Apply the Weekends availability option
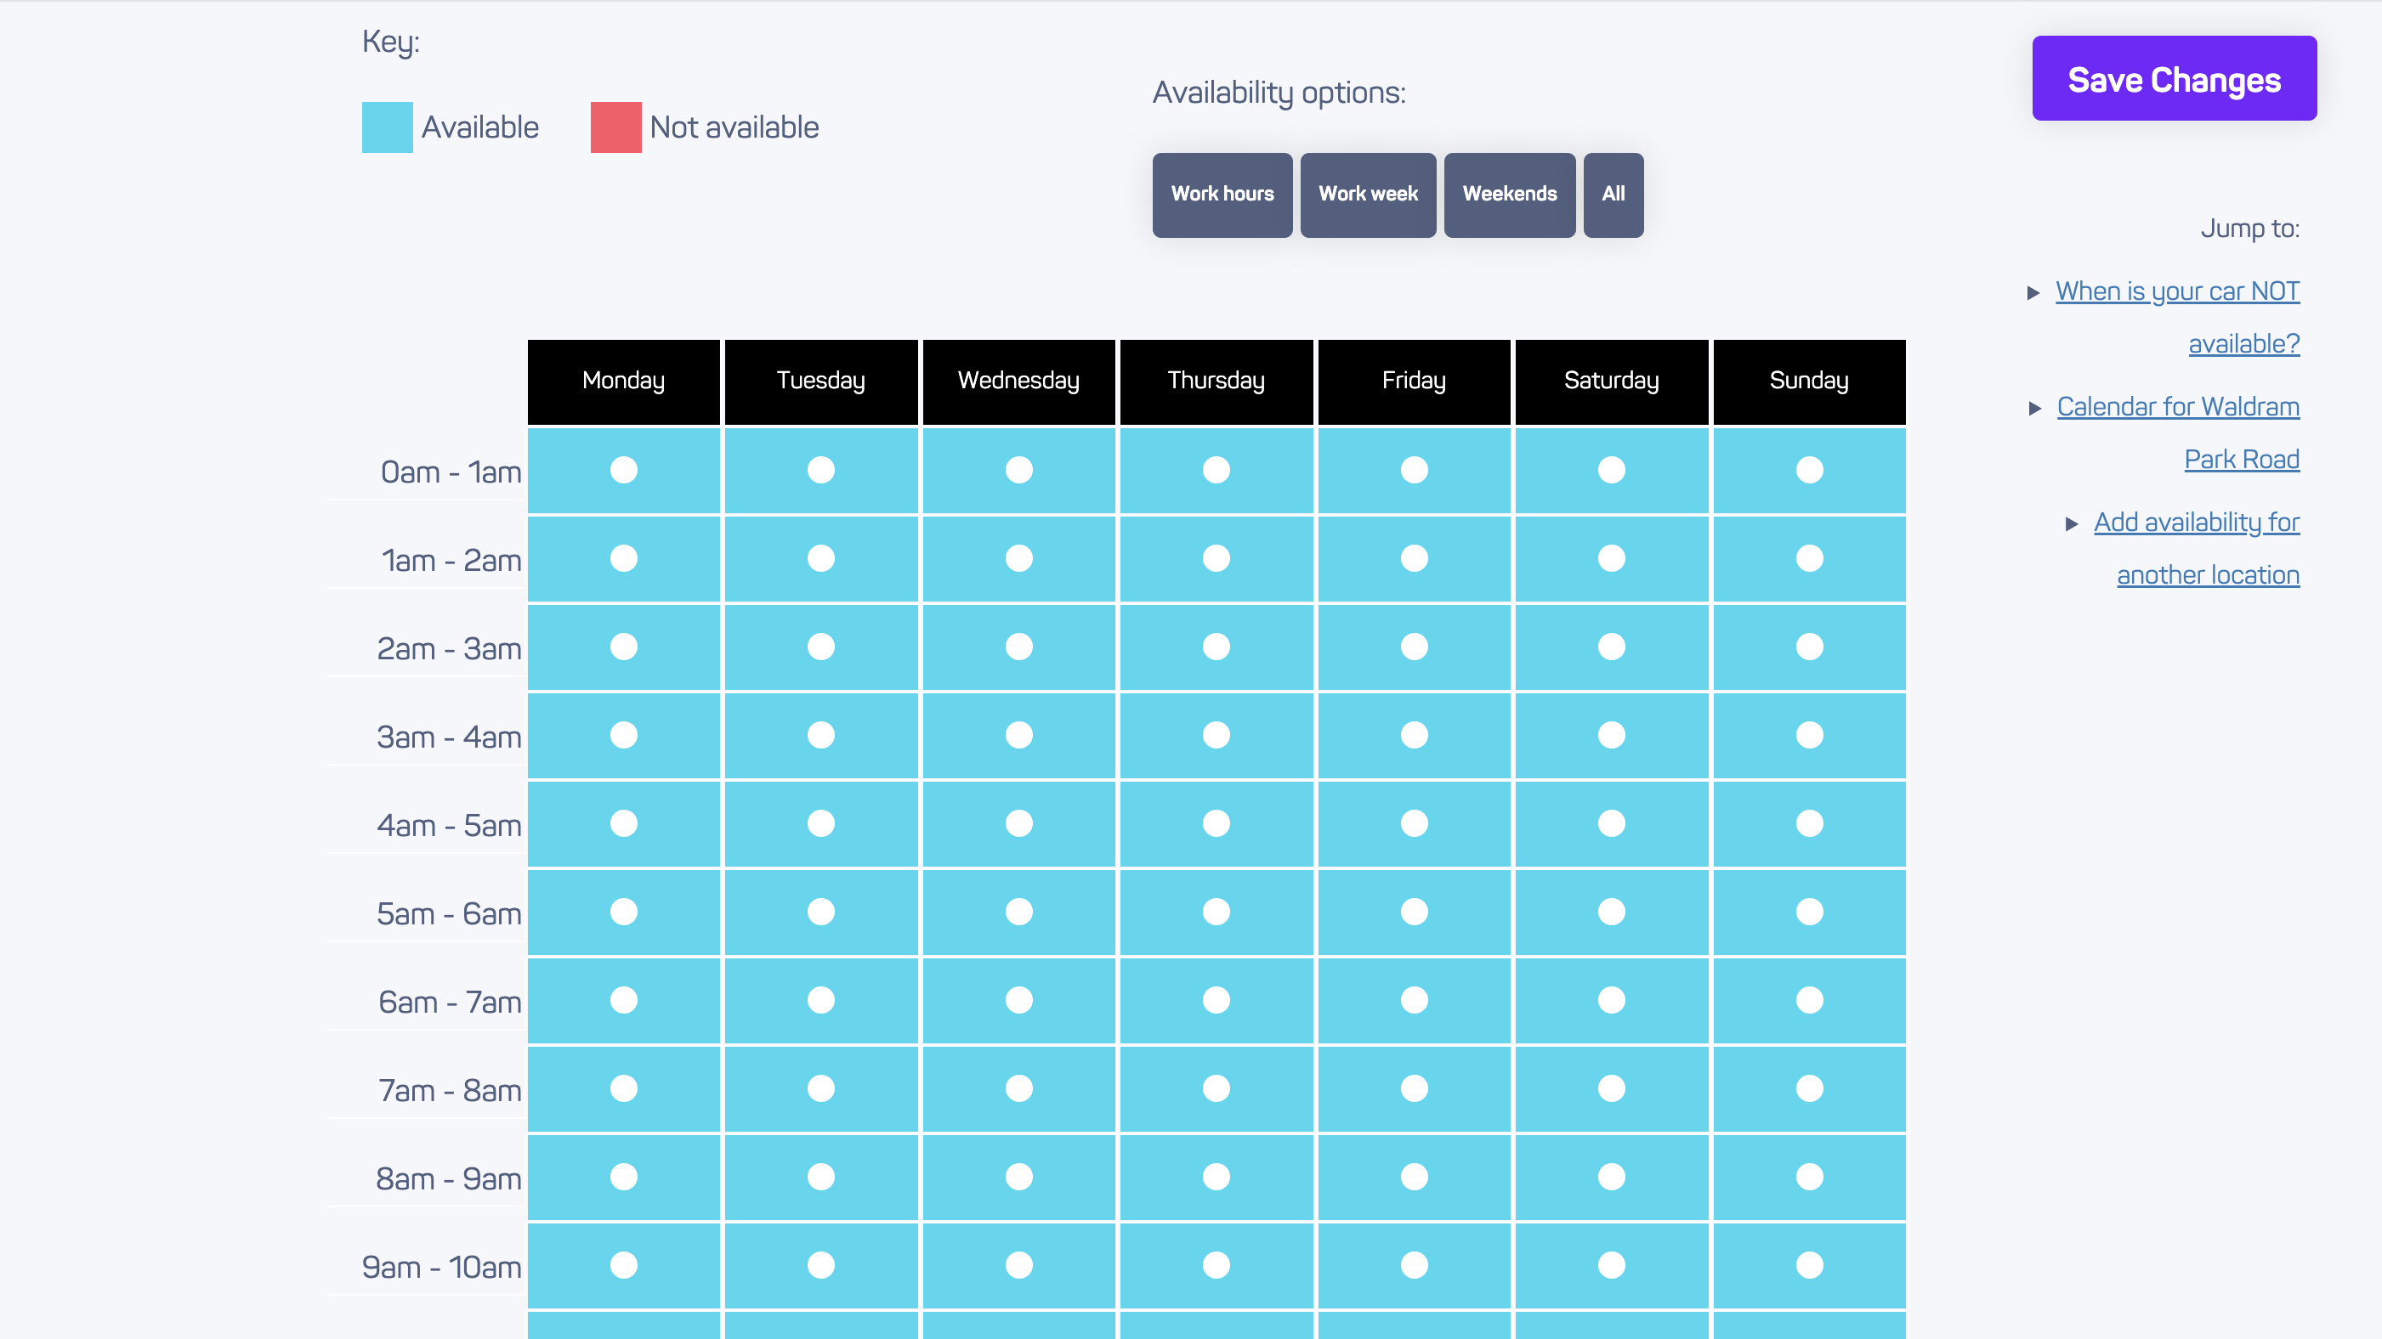The width and height of the screenshot is (2382, 1339). click(1509, 195)
